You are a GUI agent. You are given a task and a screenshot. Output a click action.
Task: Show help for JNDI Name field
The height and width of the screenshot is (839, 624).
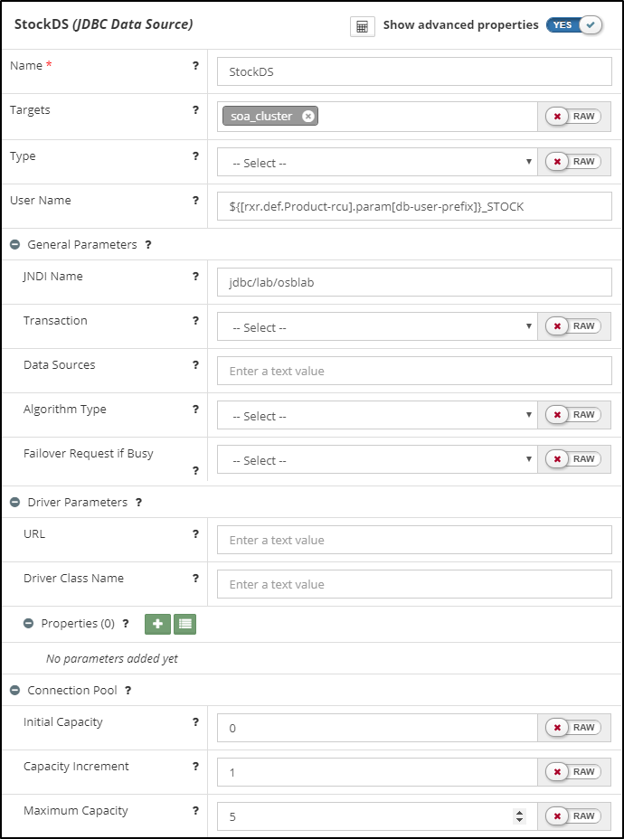coord(195,277)
